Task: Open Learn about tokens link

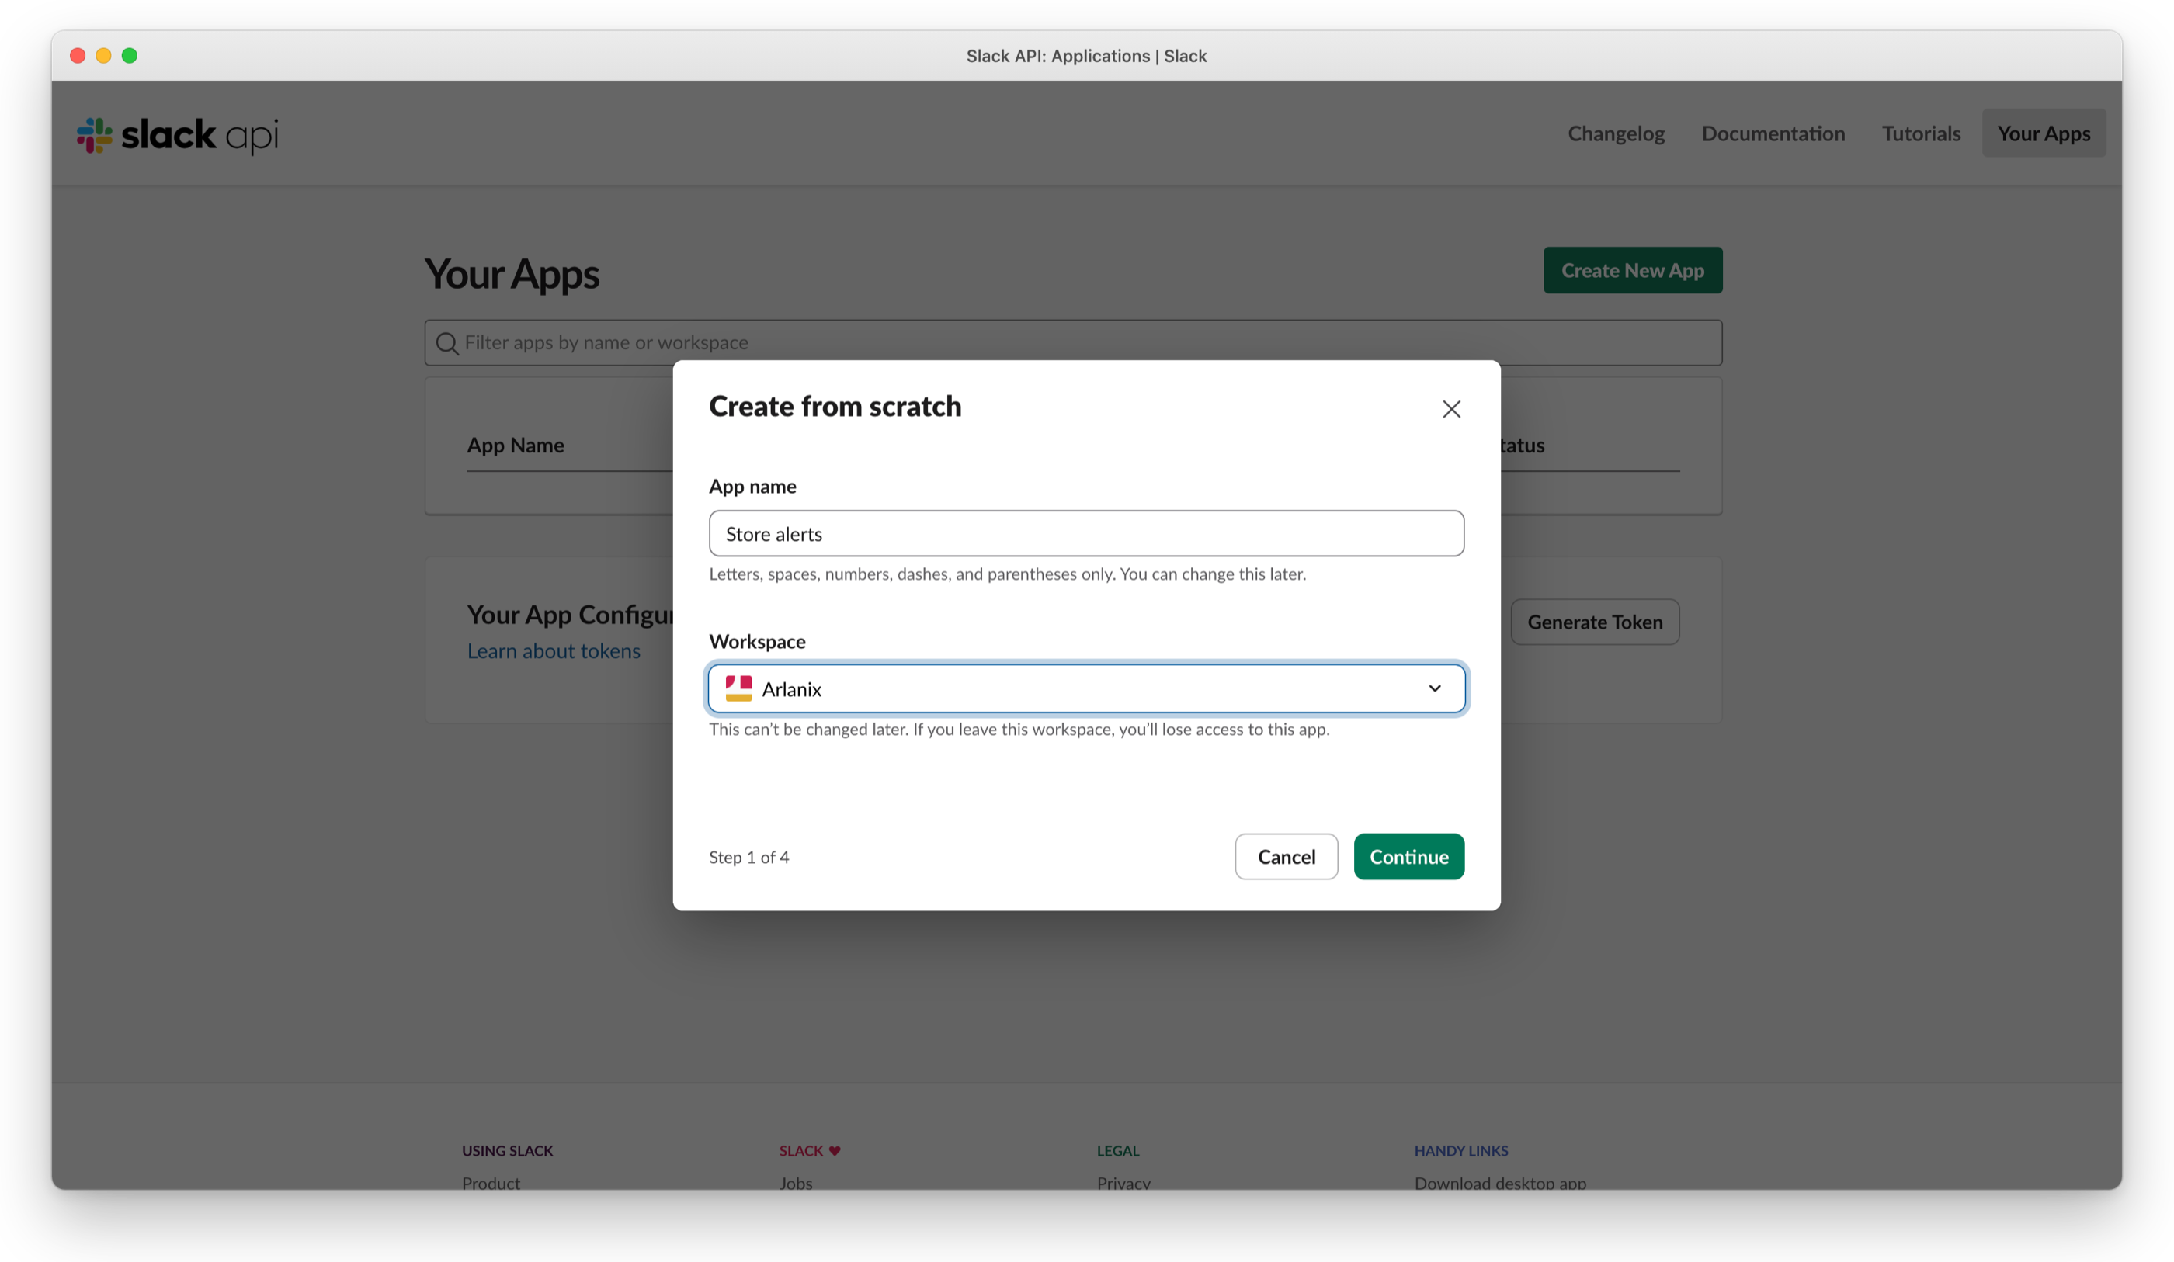Action: pos(554,651)
